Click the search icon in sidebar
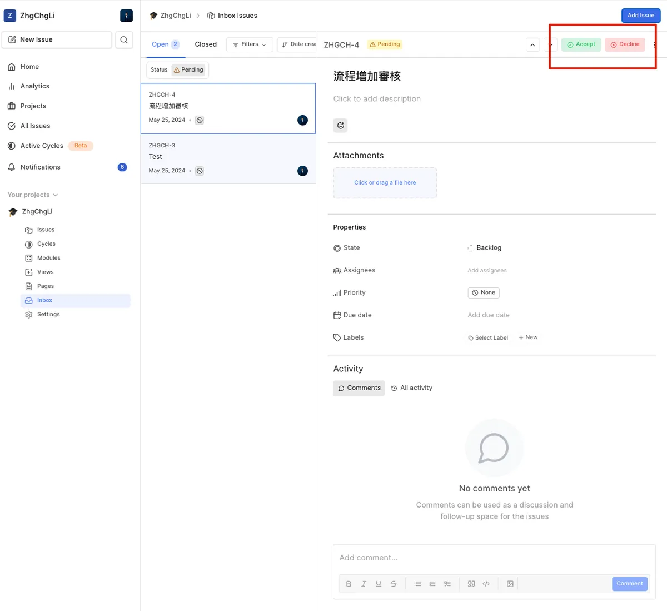 (124, 39)
